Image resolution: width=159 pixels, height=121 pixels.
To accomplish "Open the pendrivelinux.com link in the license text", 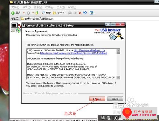I will click(x=89, y=50).
